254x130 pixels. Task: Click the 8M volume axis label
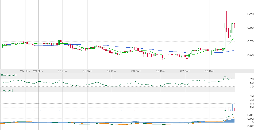click(x=252, y=96)
